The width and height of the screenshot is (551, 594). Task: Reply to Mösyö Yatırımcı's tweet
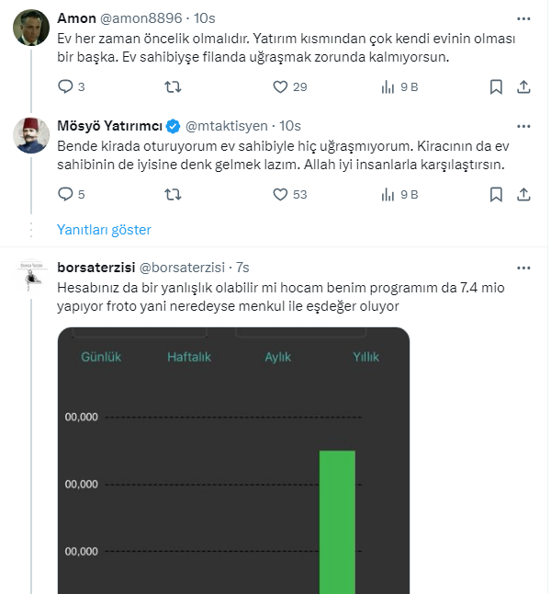[x=65, y=194]
